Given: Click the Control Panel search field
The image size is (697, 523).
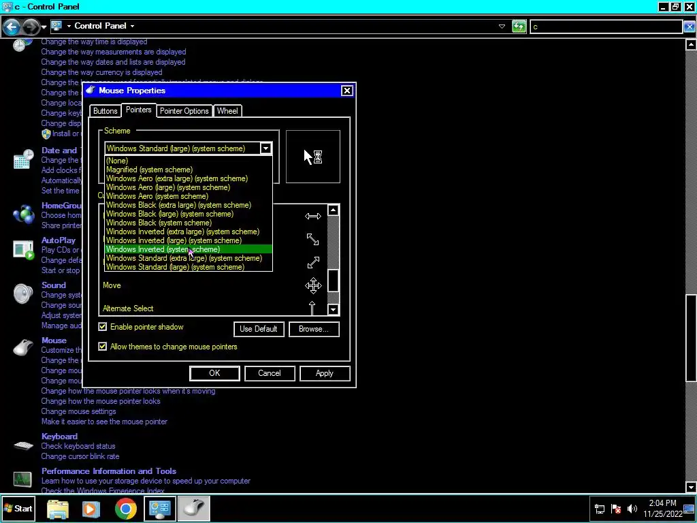Looking at the screenshot, I should pyautogui.click(x=606, y=27).
